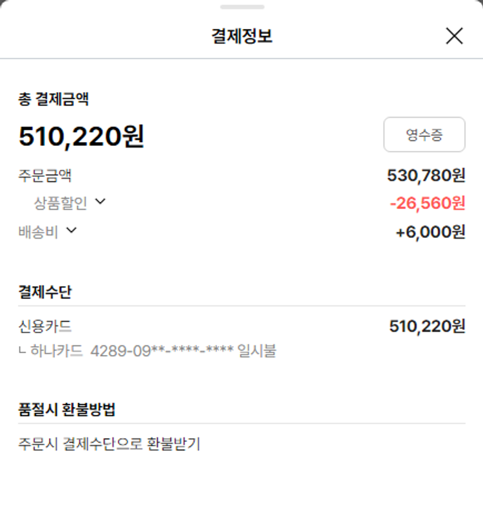Click the 결제수단 section heading
This screenshot has width=483, height=521.
tap(45, 292)
